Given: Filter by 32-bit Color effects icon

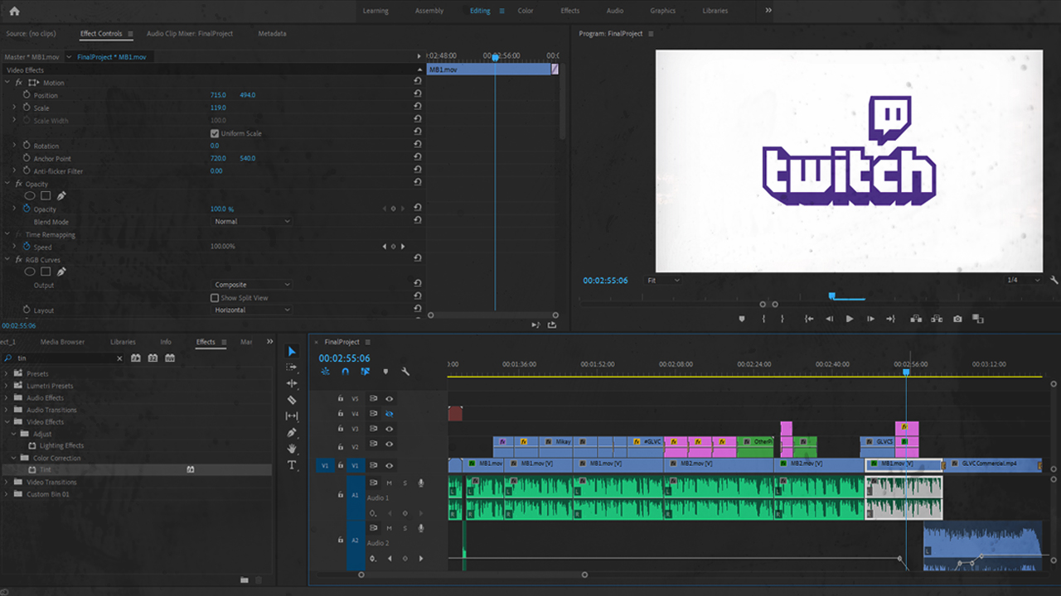Looking at the screenshot, I should (153, 358).
